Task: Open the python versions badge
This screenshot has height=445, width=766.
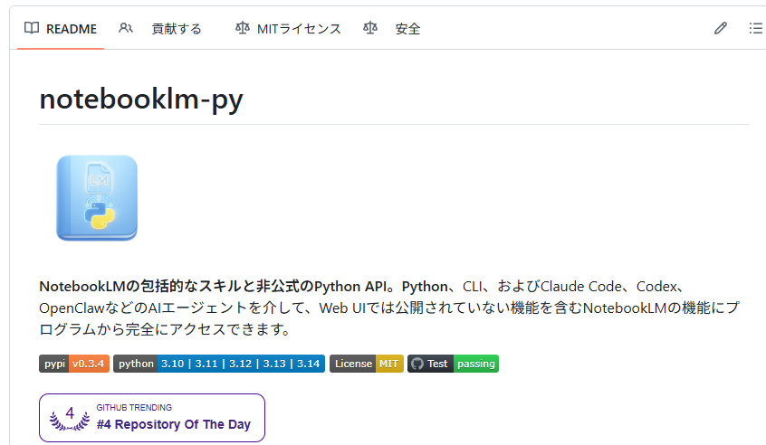Action: (219, 364)
